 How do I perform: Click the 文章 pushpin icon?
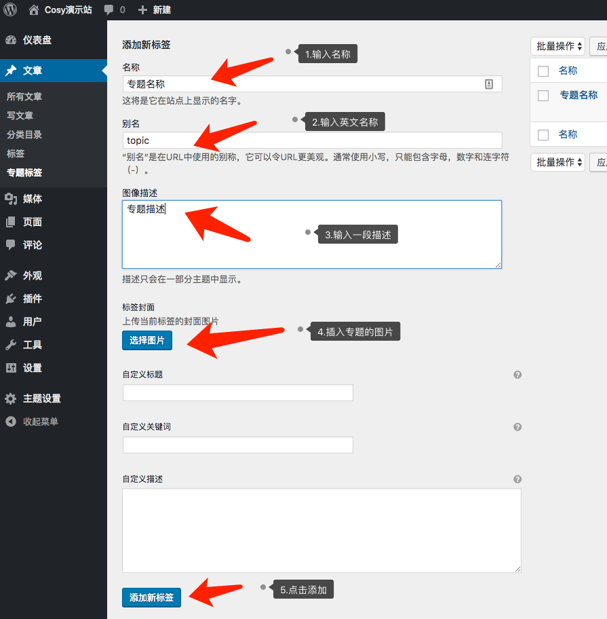(11, 71)
